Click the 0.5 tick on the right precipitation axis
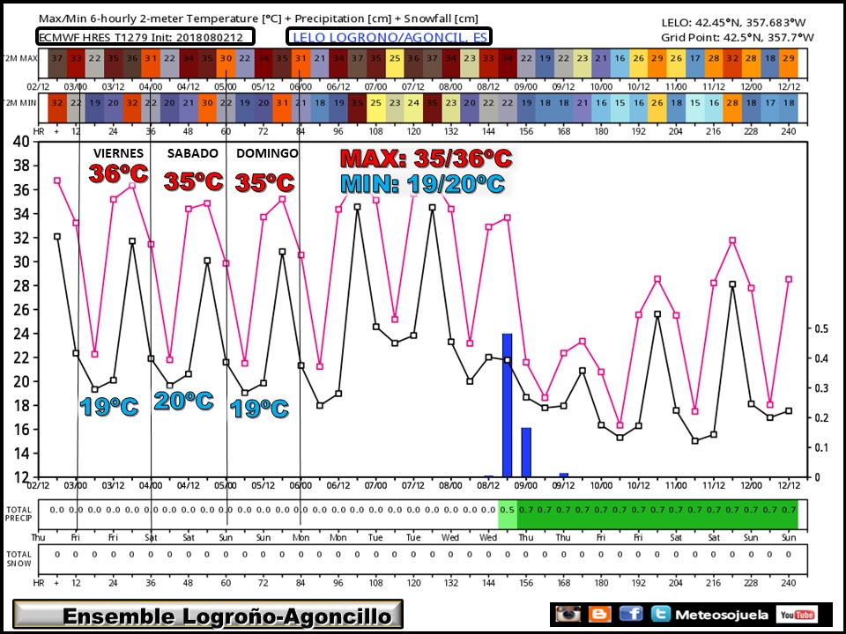 click(x=820, y=328)
